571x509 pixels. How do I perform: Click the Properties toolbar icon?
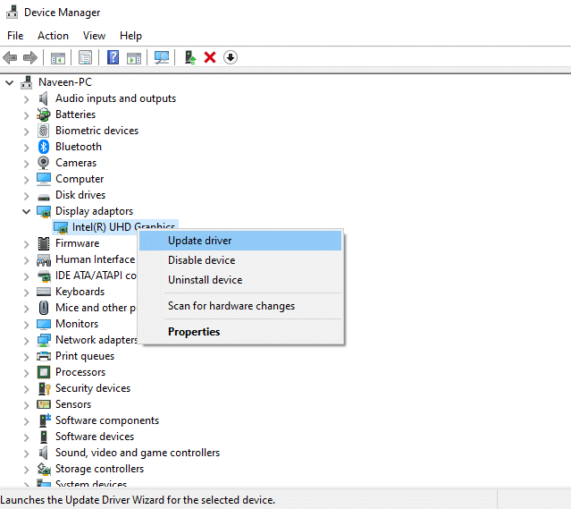[x=86, y=58]
